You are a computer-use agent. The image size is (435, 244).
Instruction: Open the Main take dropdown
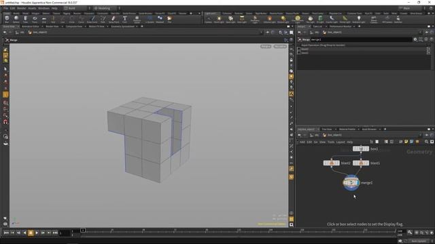(413, 8)
